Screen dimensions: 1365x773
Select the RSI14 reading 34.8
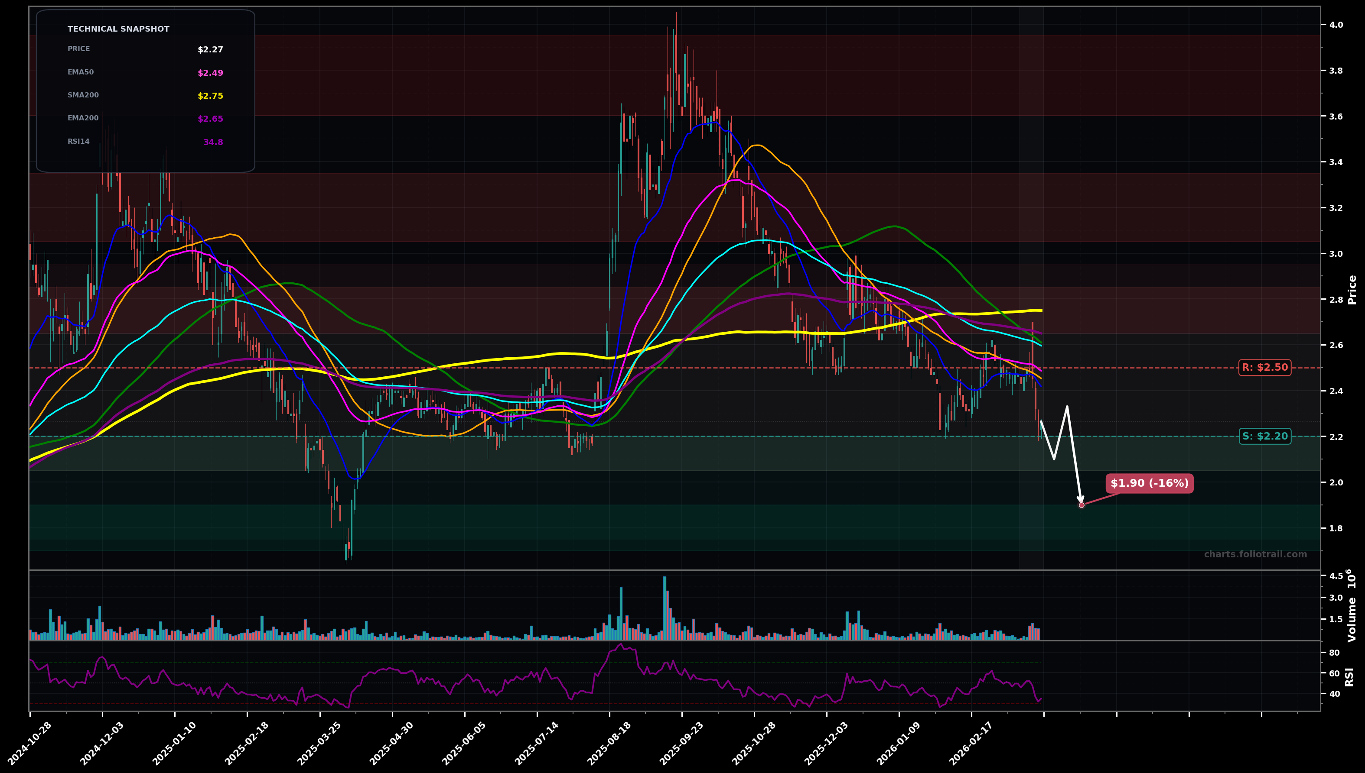tap(213, 141)
